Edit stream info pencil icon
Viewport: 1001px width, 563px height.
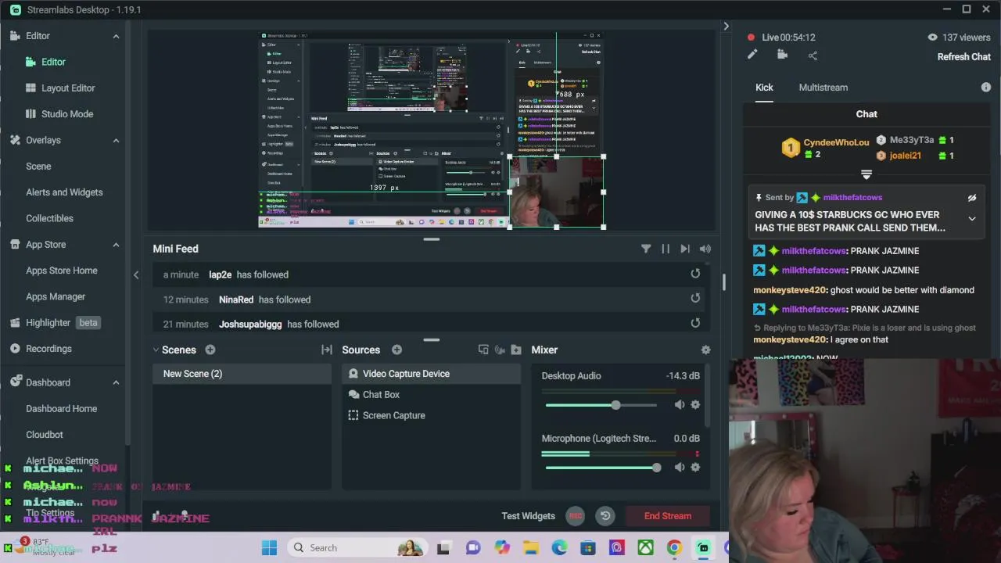[752, 55]
